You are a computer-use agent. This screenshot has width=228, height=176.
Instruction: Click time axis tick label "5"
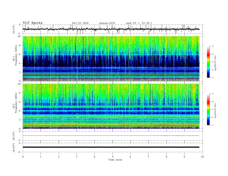pyautogui.click(x=113, y=157)
